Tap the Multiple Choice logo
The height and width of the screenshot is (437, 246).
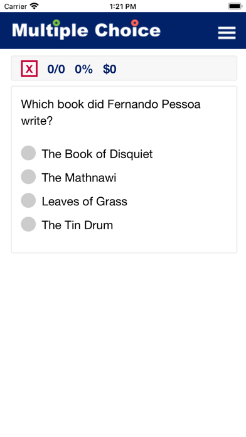[87, 30]
